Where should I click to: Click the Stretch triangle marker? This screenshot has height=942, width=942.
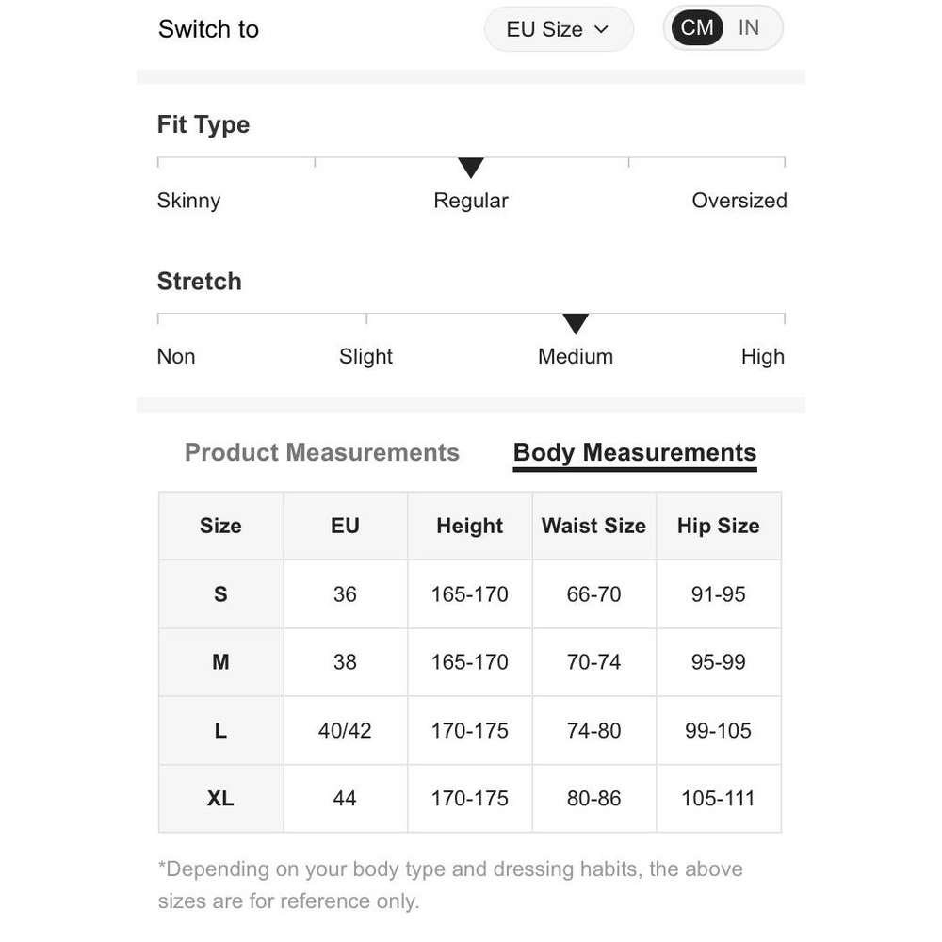pyautogui.click(x=576, y=324)
